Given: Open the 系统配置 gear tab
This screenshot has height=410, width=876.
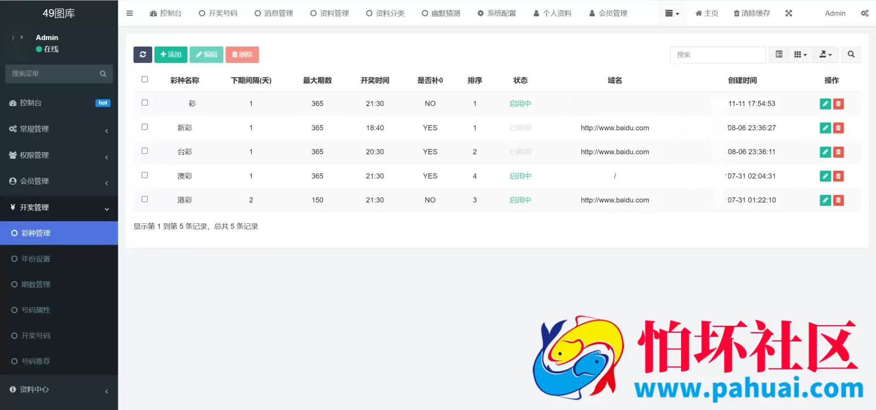Looking at the screenshot, I should pyautogui.click(x=497, y=13).
